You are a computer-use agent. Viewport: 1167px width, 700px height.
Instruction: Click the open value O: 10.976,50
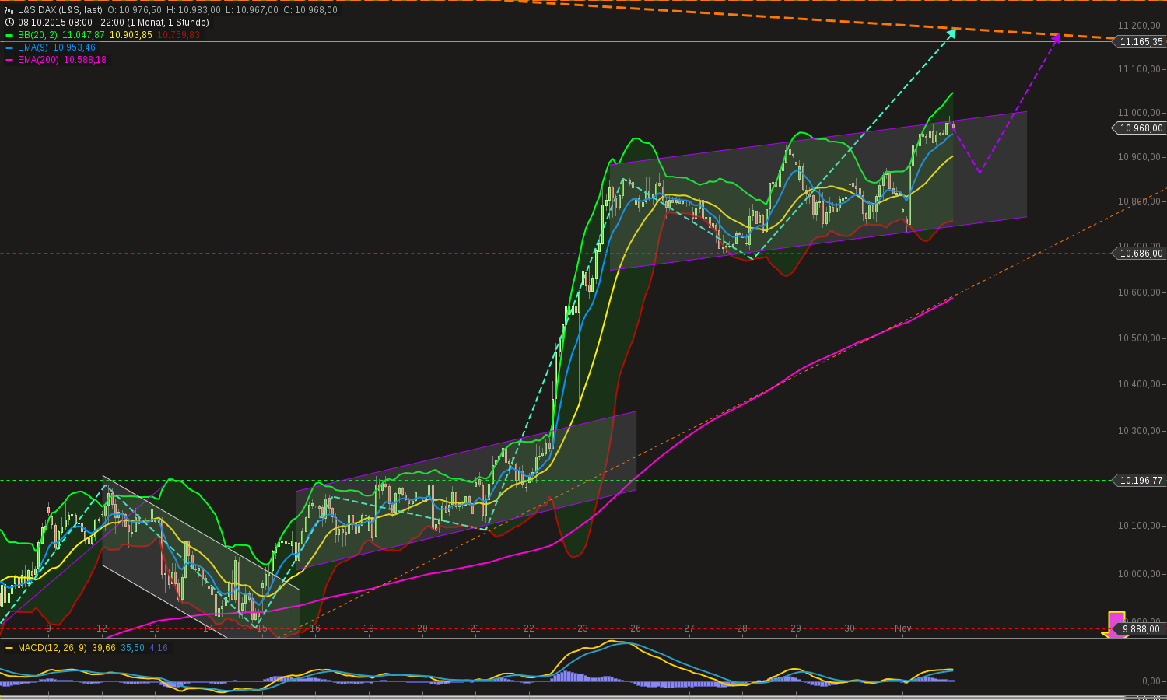click(135, 10)
